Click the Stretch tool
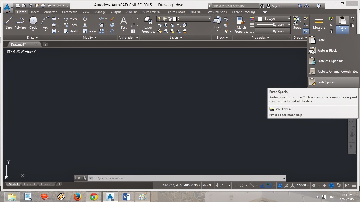Viewport: 360px width, 202px height. tap(71, 31)
